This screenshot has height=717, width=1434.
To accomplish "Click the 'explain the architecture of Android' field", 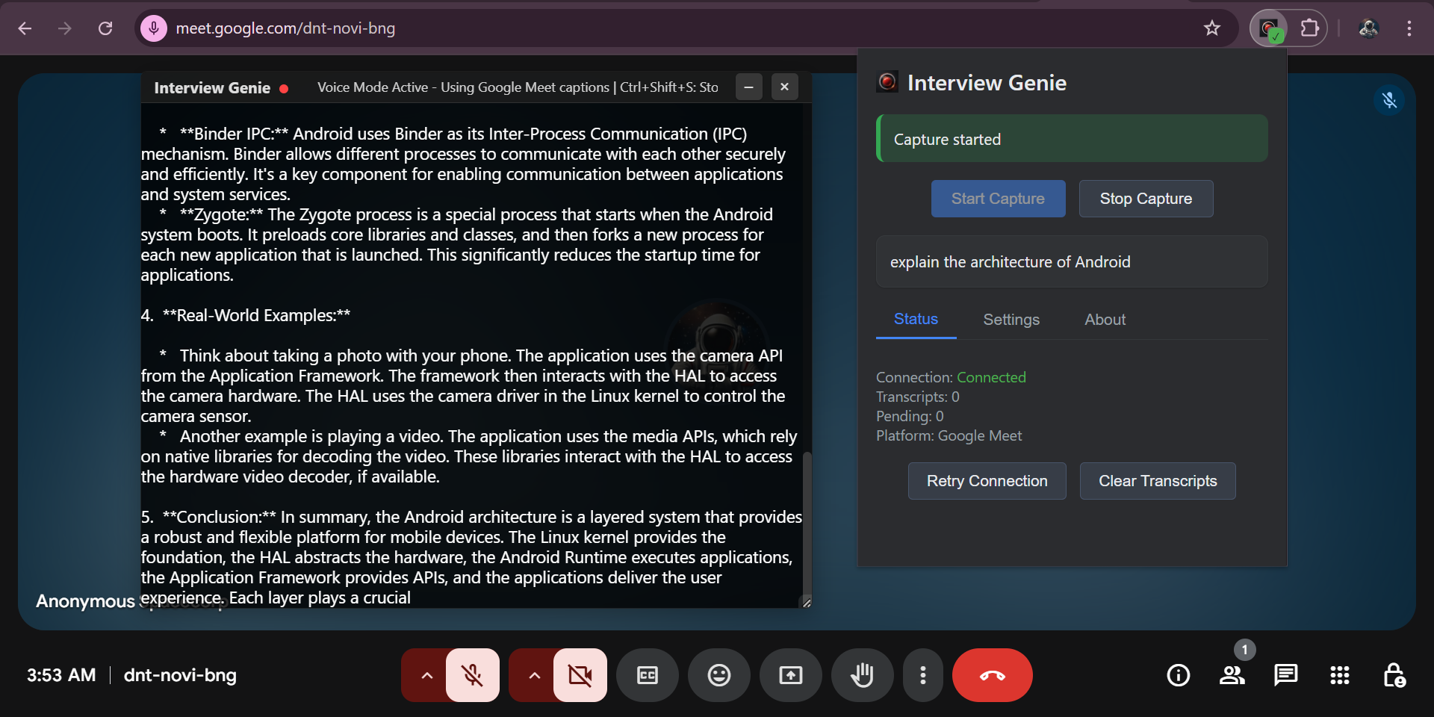I will point(1072,262).
